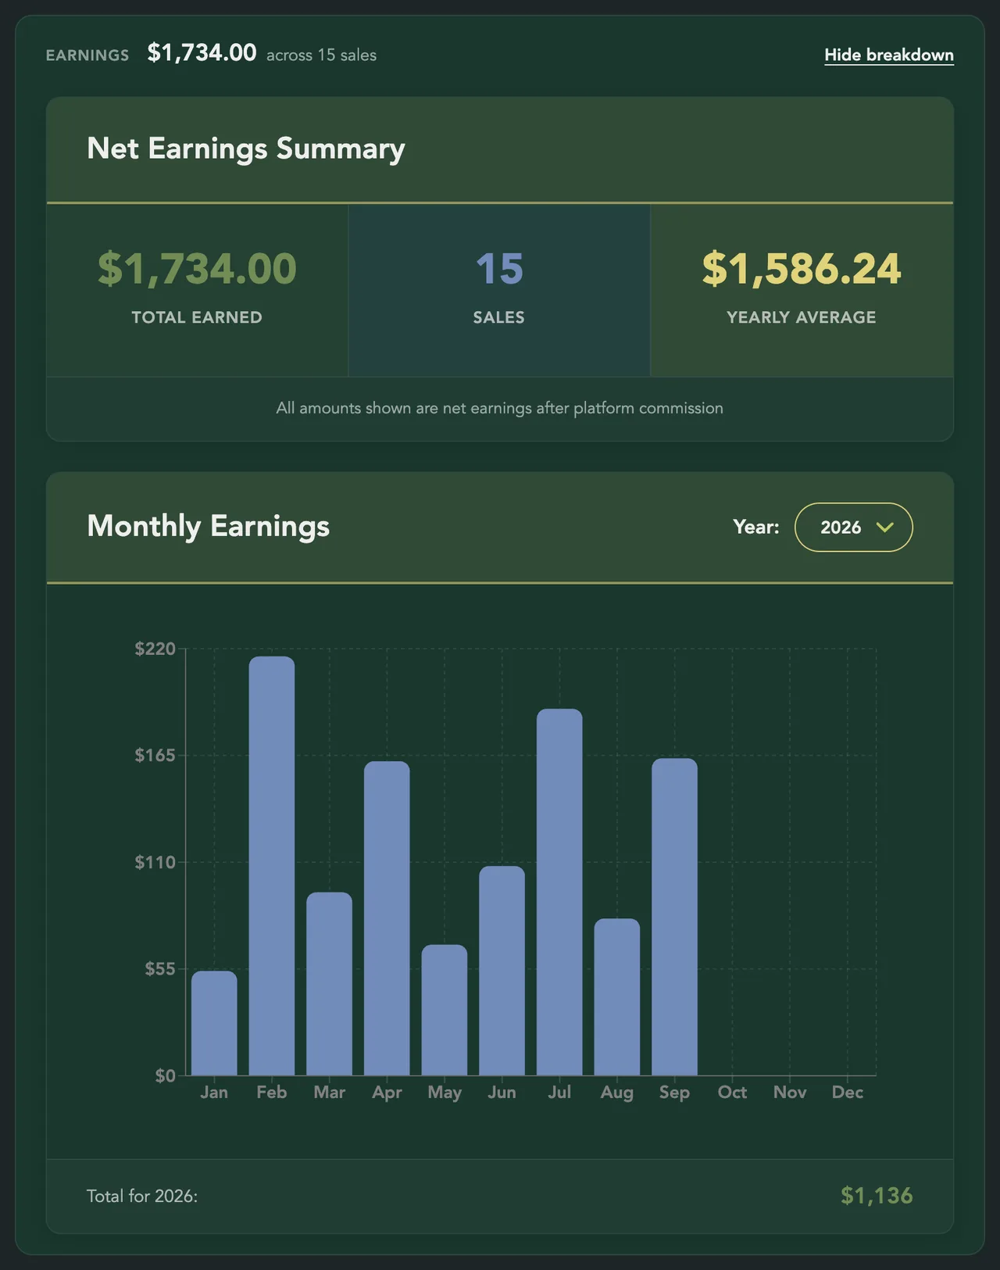Select the January bar in chart
1000x1270 pixels.
tap(214, 1023)
